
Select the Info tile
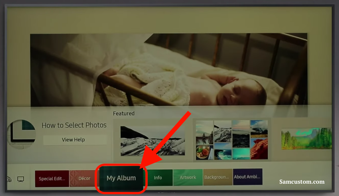click(x=158, y=178)
